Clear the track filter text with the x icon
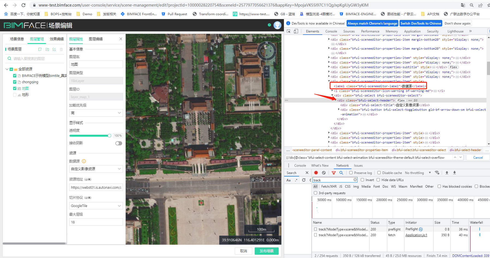This screenshot has width=490, height=258. [x=355, y=180]
